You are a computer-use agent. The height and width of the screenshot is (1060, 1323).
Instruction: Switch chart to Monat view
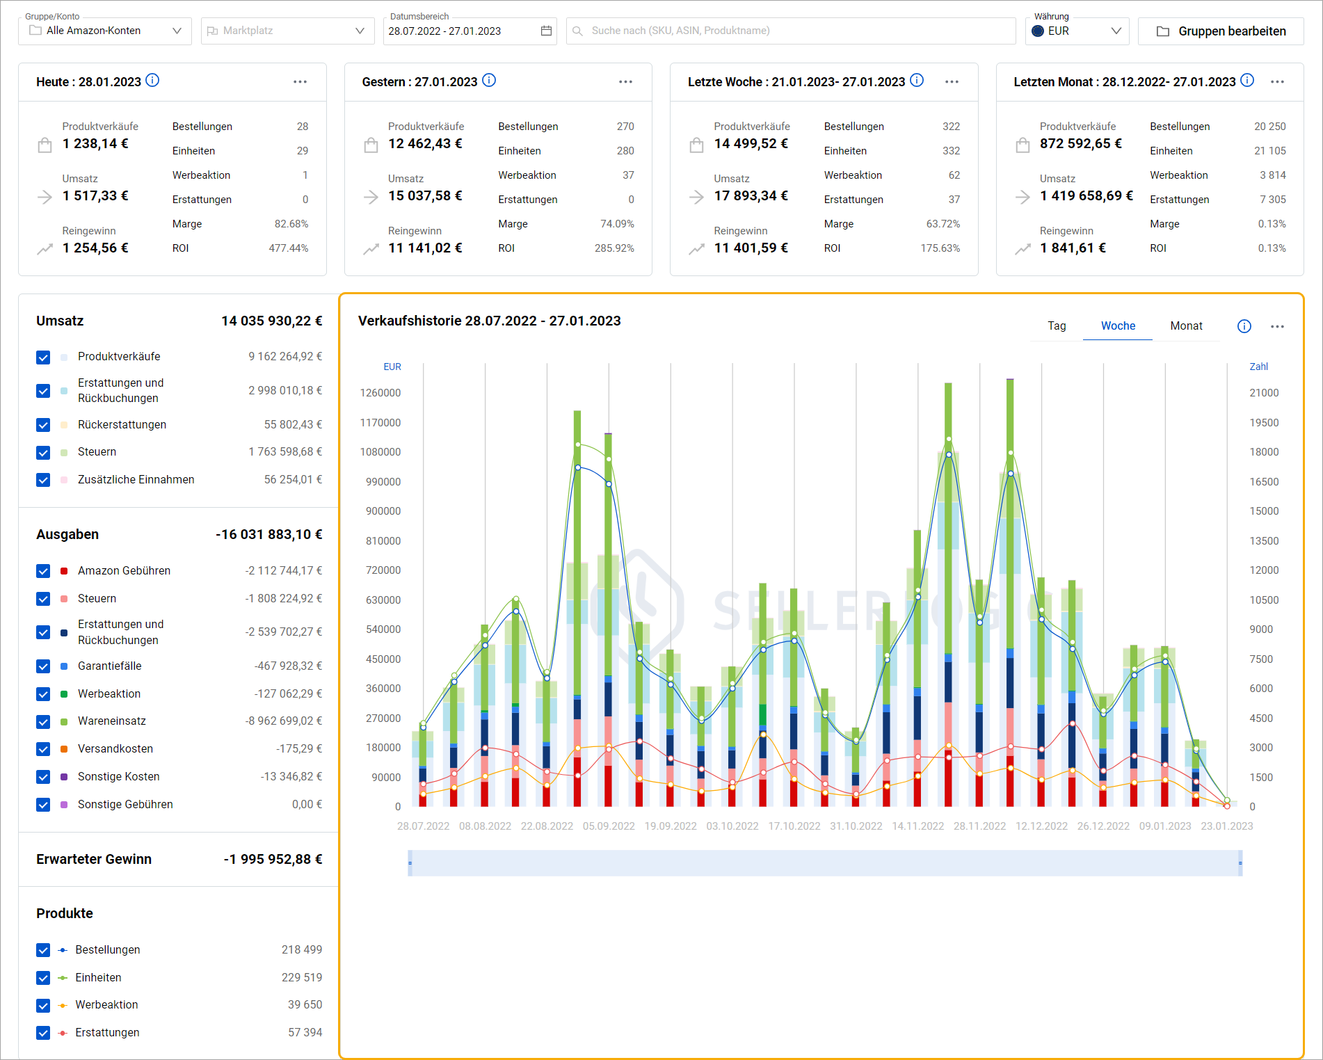pos(1186,326)
